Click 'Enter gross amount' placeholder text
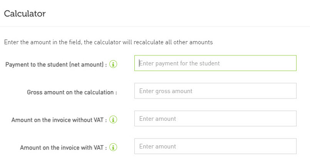This screenshot has width=310, height=165. tap(166, 91)
